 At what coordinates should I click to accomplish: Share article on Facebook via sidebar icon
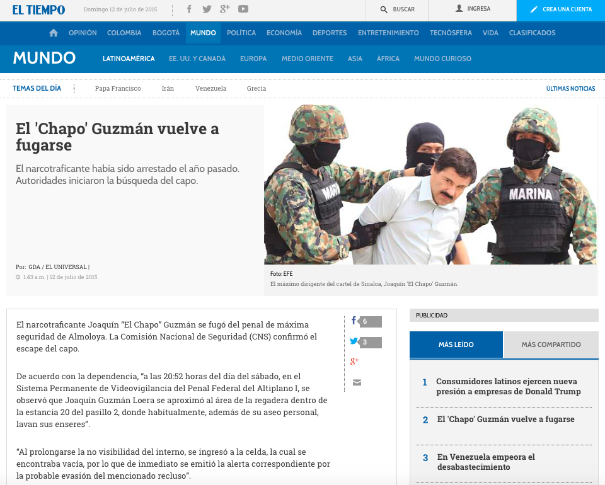pyautogui.click(x=354, y=321)
